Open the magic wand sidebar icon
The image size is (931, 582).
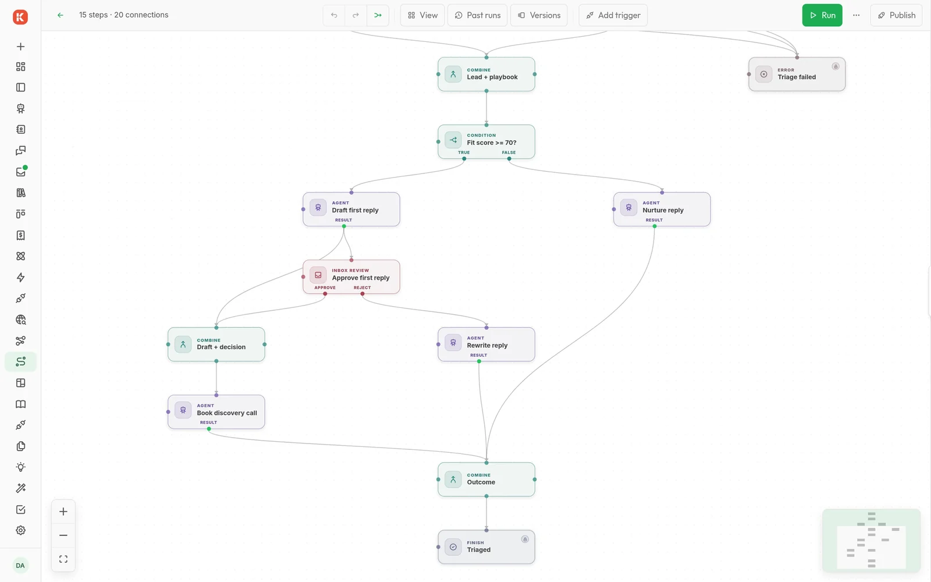[x=20, y=488]
